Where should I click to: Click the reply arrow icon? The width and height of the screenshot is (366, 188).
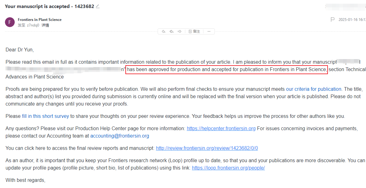point(163,31)
